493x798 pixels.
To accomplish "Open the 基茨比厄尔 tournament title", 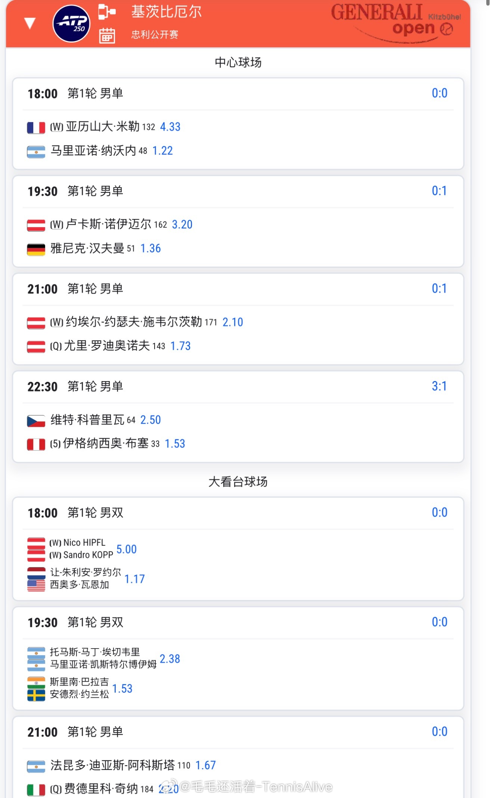I will (x=166, y=12).
